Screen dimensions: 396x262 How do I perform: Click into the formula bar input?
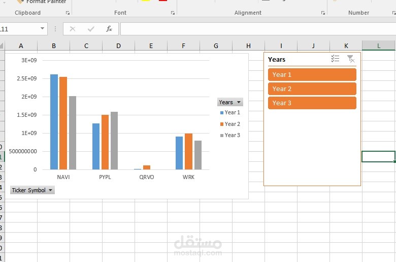pos(258,29)
